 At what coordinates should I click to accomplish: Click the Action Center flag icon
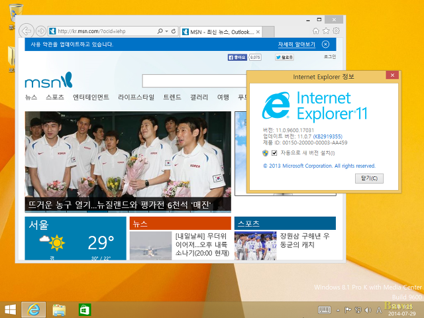(x=348, y=310)
